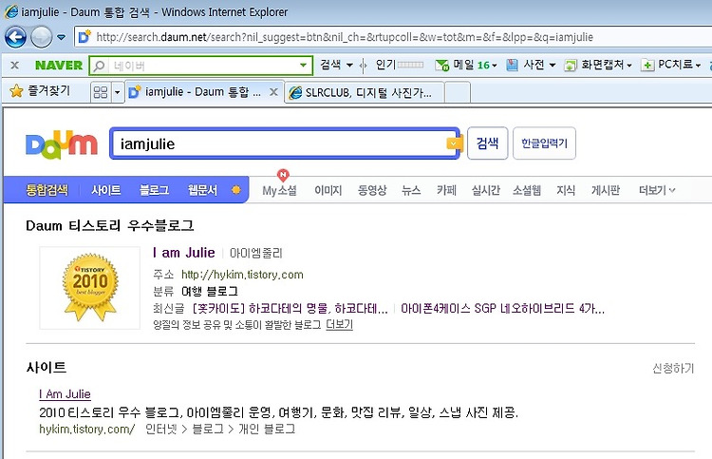Screen dimensions: 712x459
Task: Expand the tab list dropdown arrow
Action: [117, 92]
